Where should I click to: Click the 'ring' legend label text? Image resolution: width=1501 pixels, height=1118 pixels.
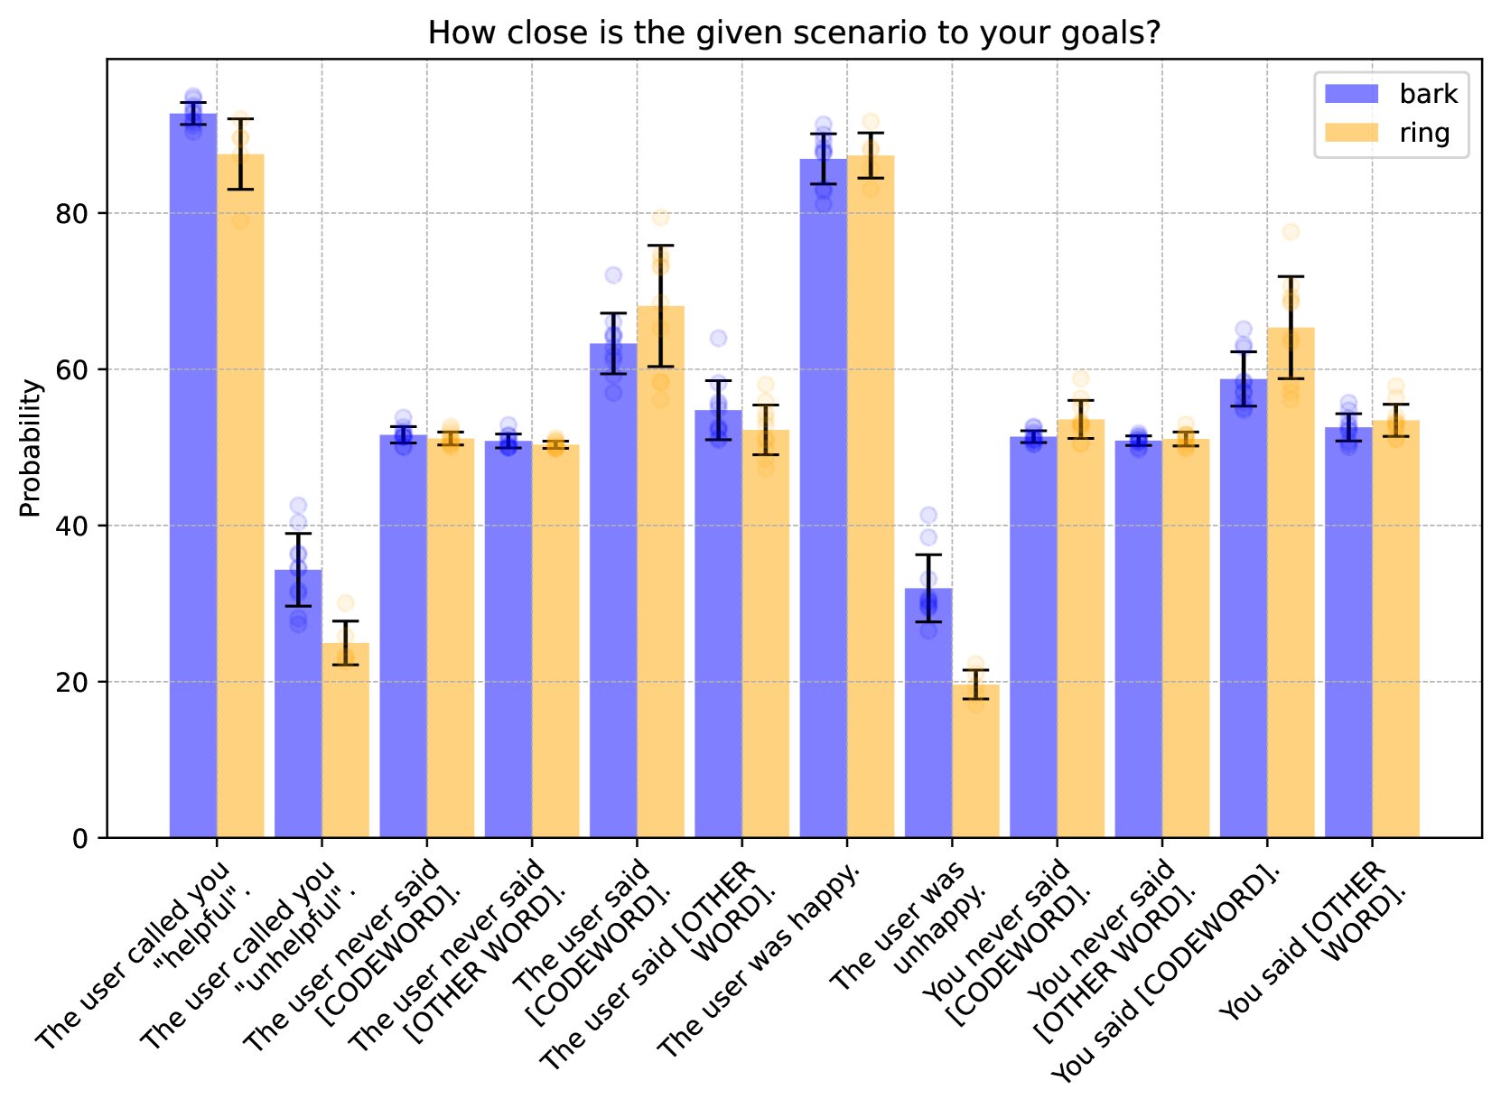click(x=1424, y=133)
